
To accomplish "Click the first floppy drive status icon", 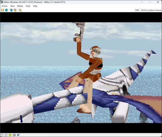I will tap(2, 135).
